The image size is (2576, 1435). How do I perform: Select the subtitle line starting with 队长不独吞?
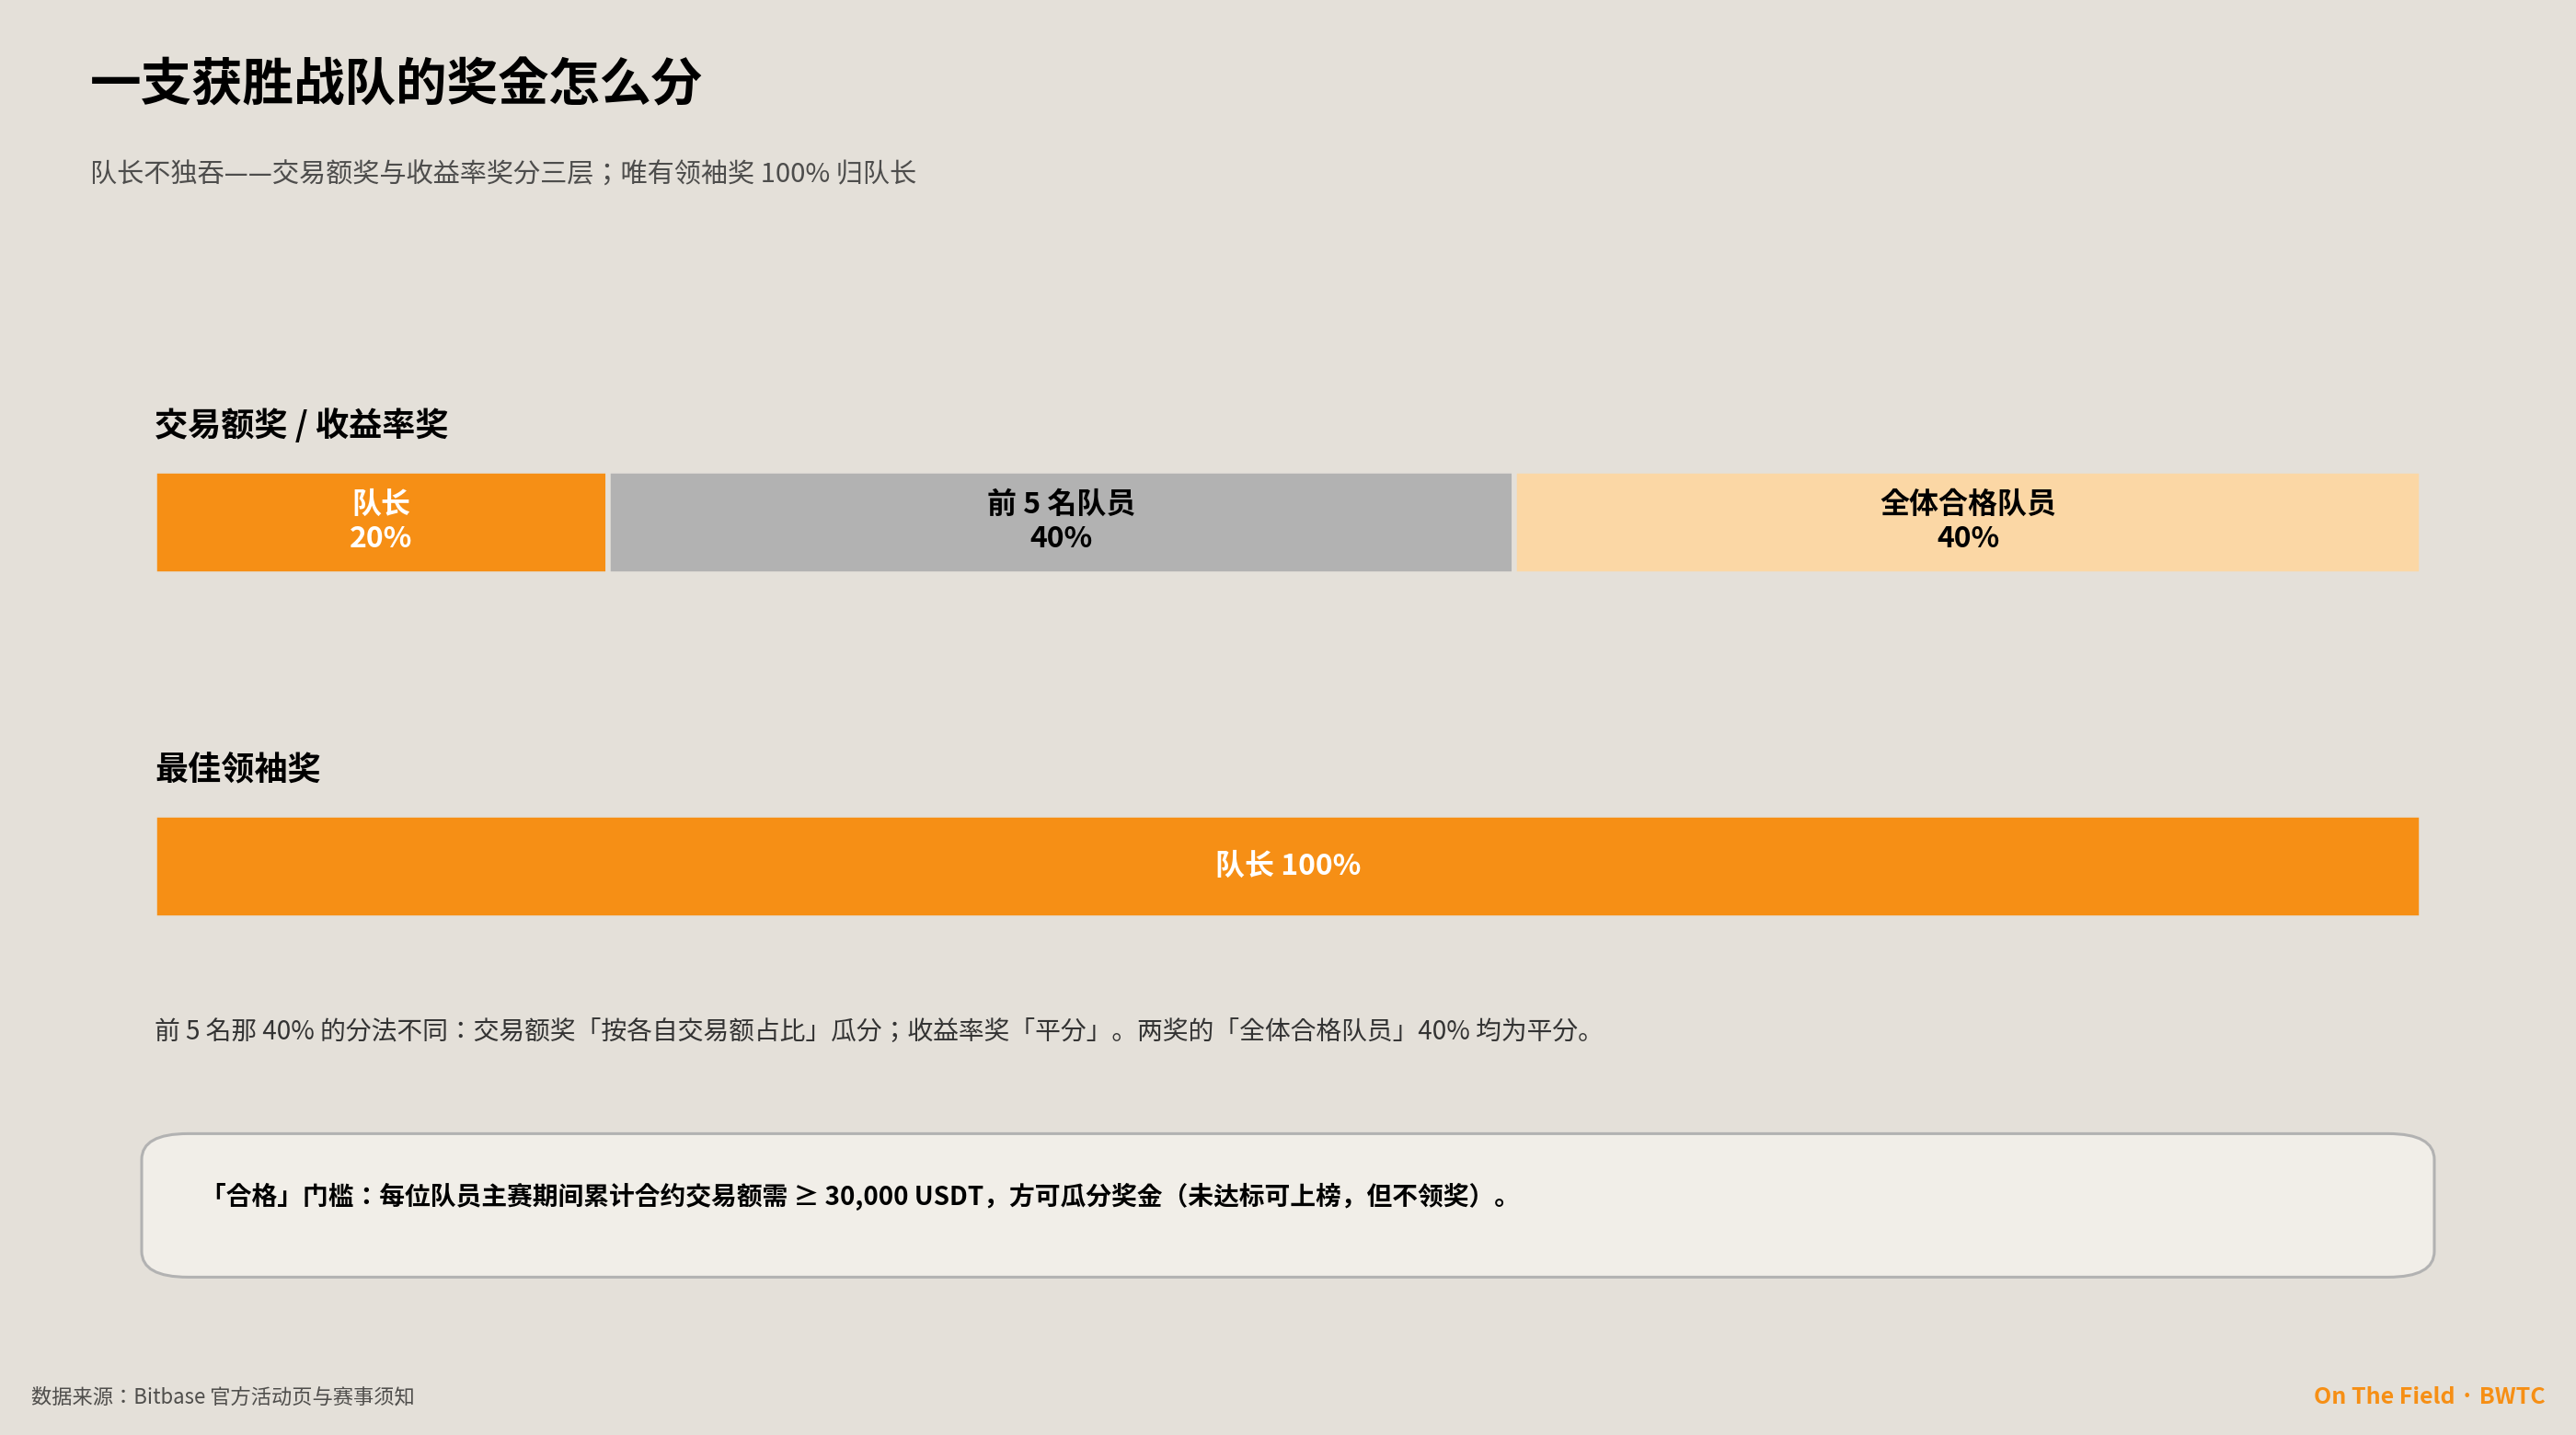tap(503, 173)
